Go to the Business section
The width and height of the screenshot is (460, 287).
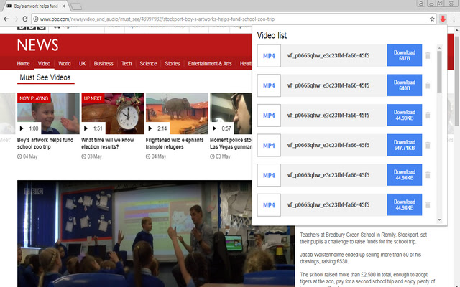103,64
